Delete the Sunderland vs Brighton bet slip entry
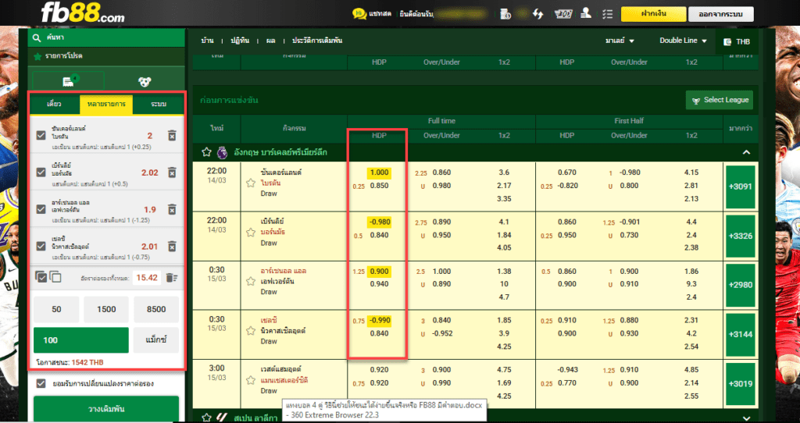The image size is (800, 423). pyautogui.click(x=172, y=136)
